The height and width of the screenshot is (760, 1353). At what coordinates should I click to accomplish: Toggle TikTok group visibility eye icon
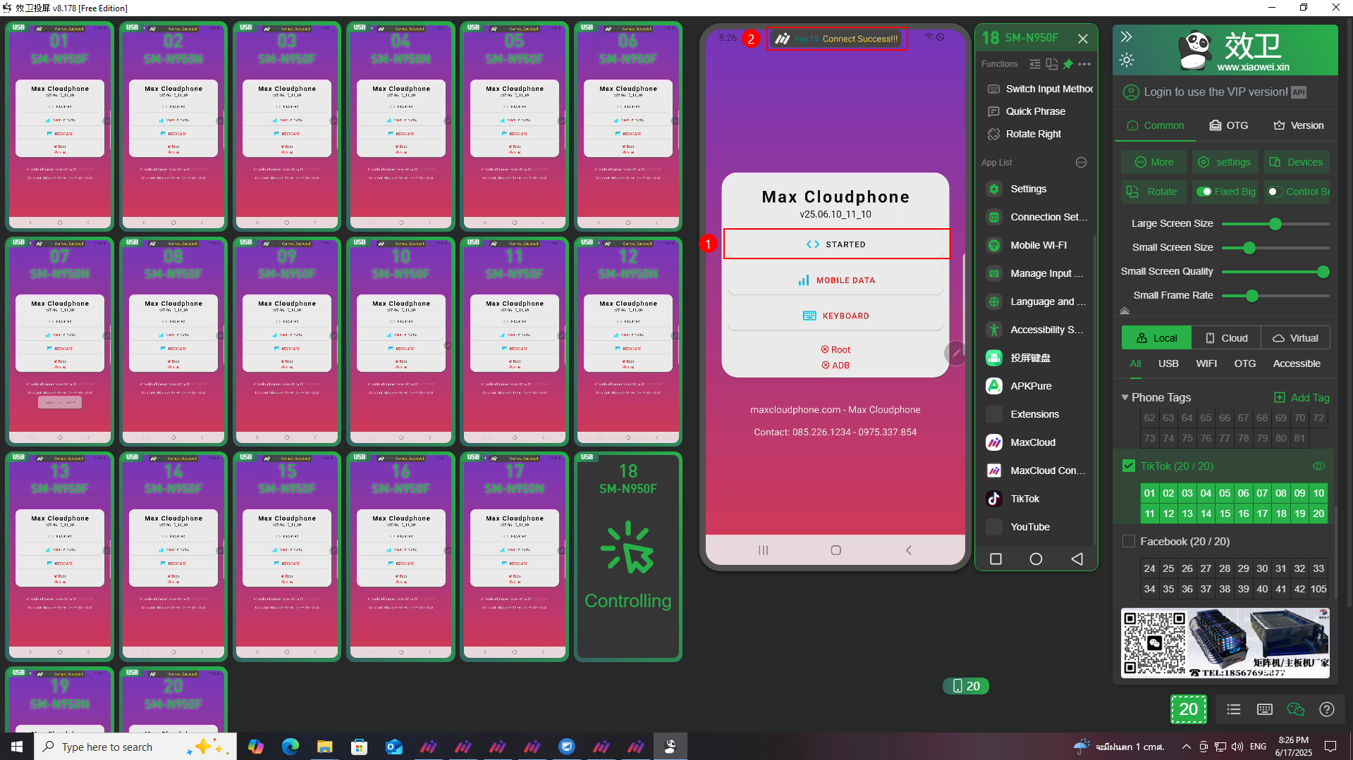[1318, 466]
